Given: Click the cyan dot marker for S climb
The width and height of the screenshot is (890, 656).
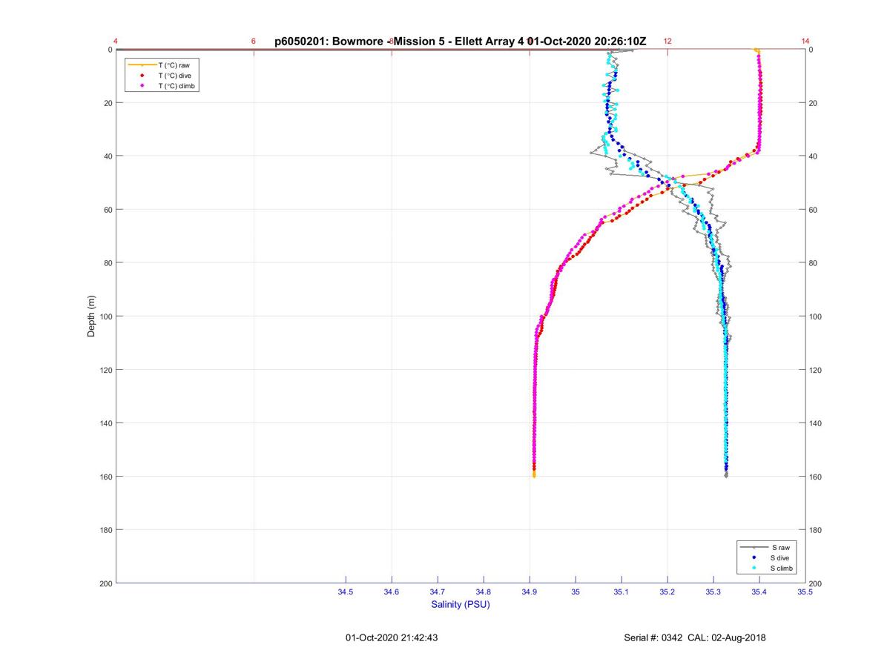Looking at the screenshot, I should pos(754,568).
